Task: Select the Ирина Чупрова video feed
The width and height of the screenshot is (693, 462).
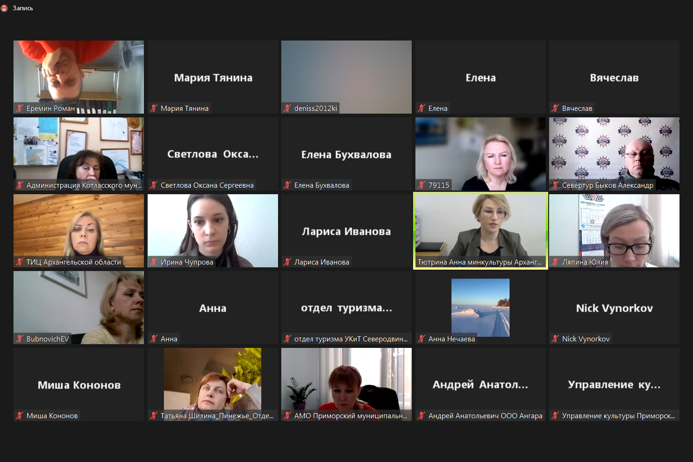Action: (x=213, y=231)
